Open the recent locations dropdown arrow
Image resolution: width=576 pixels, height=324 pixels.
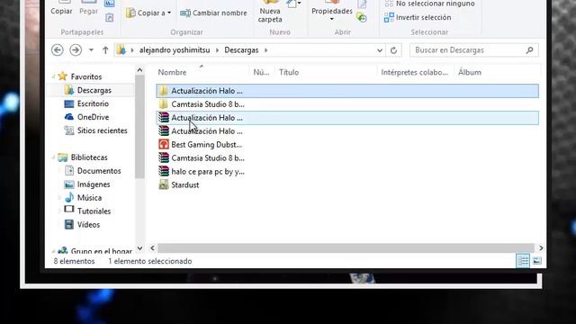point(91,50)
